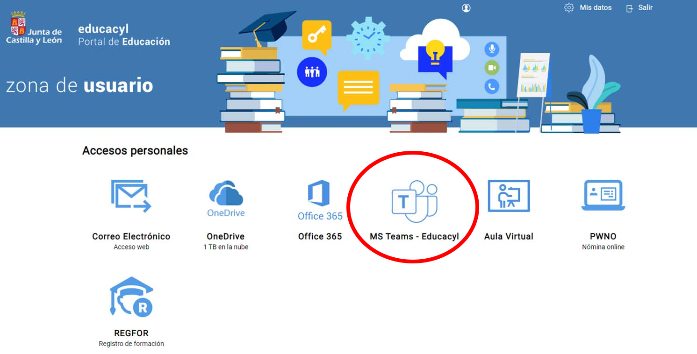The height and width of the screenshot is (354, 697).
Task: Click the Salir exit door icon
Action: 630,8
